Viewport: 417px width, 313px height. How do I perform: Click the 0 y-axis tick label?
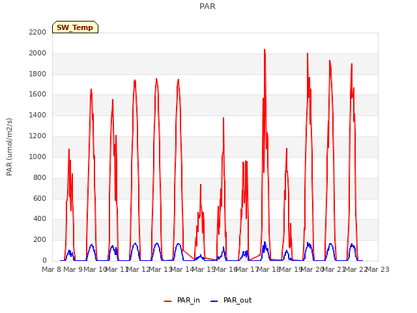(x=44, y=260)
